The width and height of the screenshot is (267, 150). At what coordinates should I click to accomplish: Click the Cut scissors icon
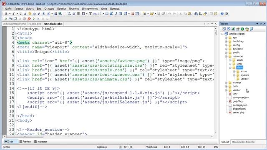181,14
